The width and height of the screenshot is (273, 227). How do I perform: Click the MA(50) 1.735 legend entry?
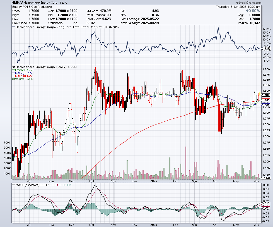[x=22, y=73]
